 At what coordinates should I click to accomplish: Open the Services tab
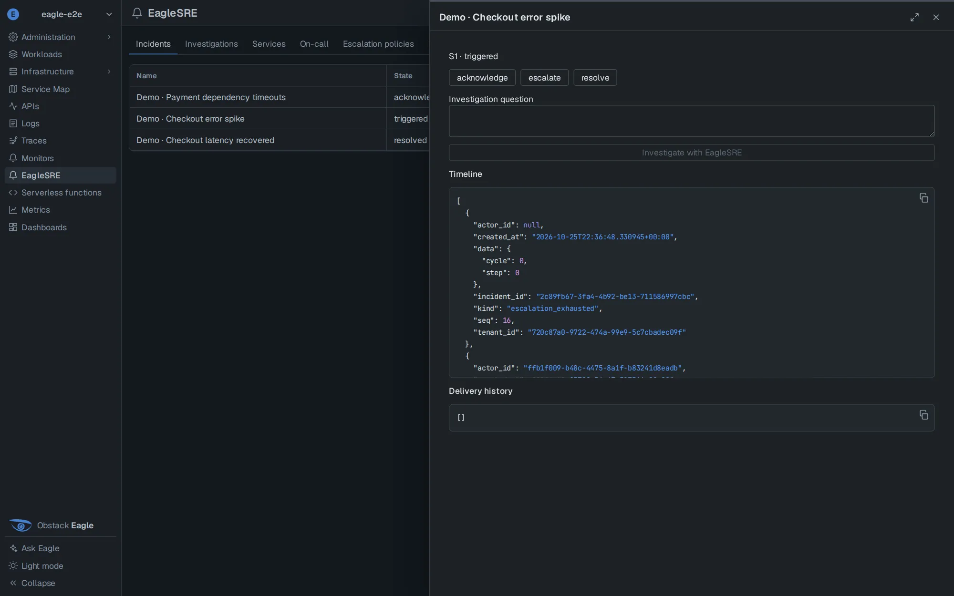tap(269, 44)
